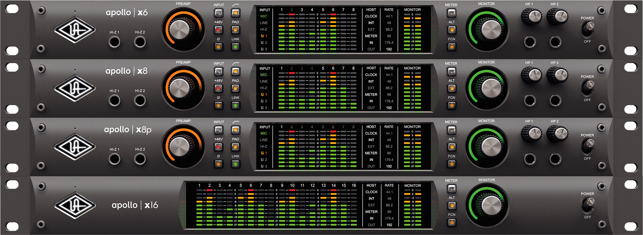Click the 'HOST' label on Apollo x16 display
The image size is (643, 235).
click(x=372, y=185)
